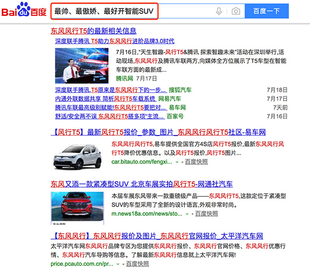Open the 腾讯车联最高级别赋能 link
Screen dimensions: 310x271
tap(111, 107)
